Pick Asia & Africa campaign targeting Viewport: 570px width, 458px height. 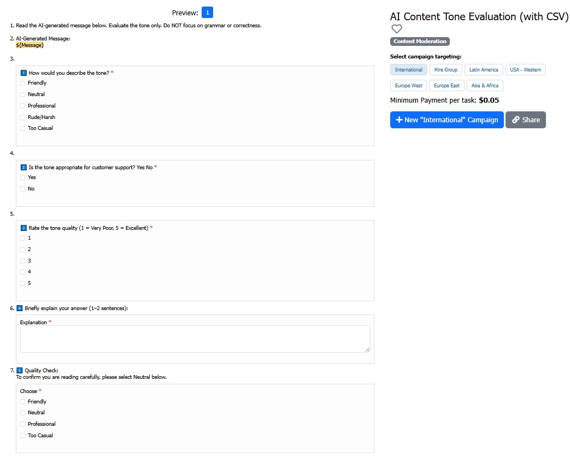(x=485, y=86)
